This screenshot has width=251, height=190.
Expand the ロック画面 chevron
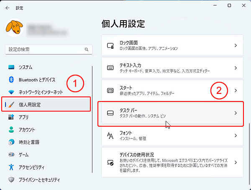click(236, 45)
